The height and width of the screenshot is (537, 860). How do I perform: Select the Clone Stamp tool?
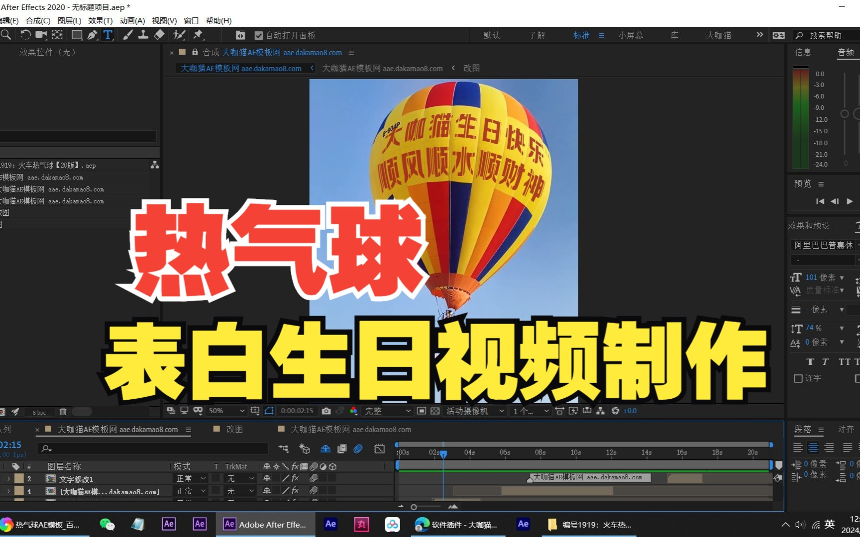click(143, 35)
